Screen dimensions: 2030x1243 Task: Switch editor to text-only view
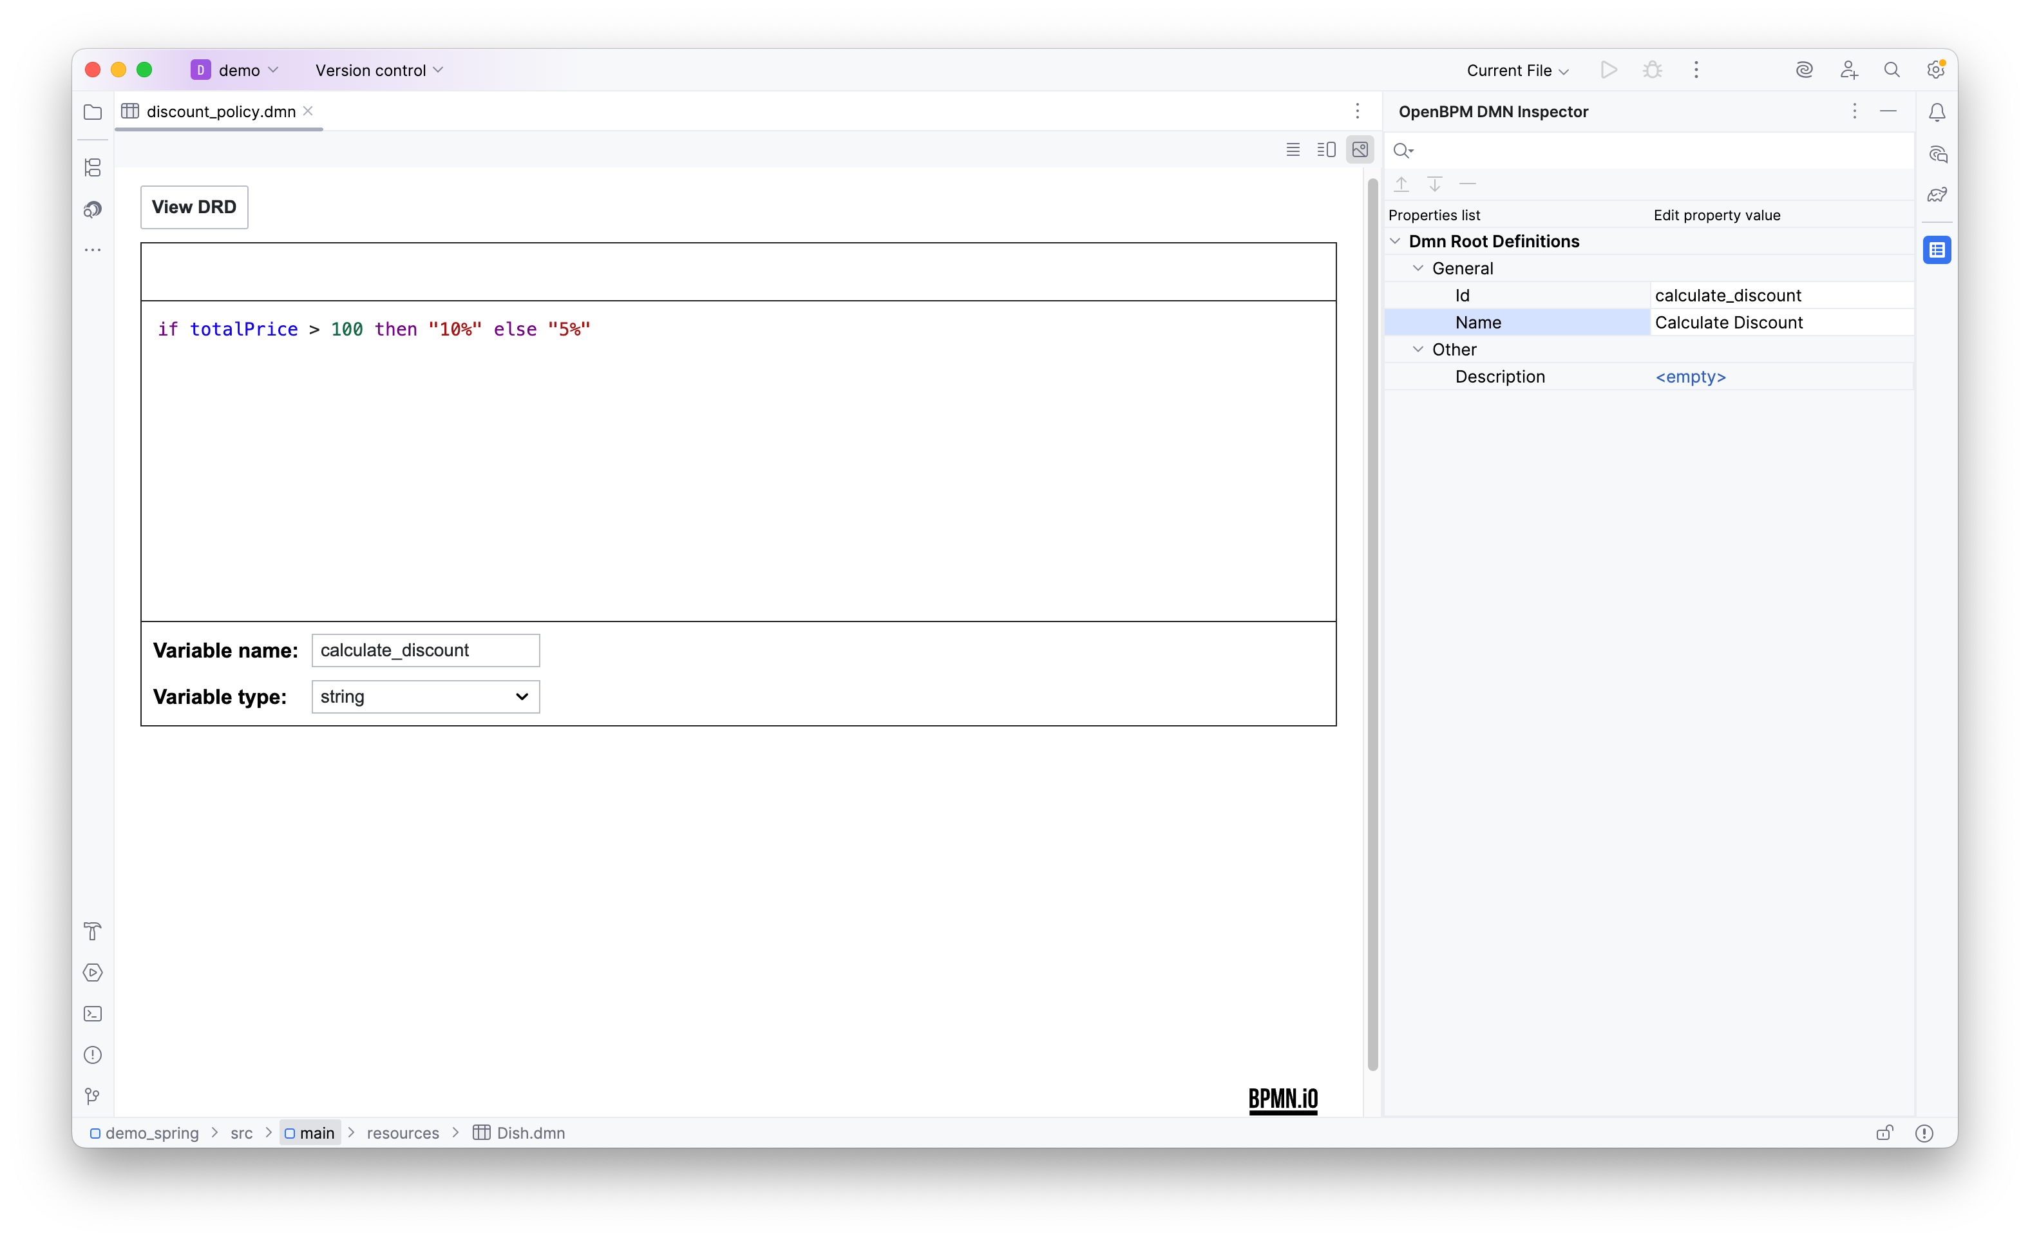(1293, 150)
